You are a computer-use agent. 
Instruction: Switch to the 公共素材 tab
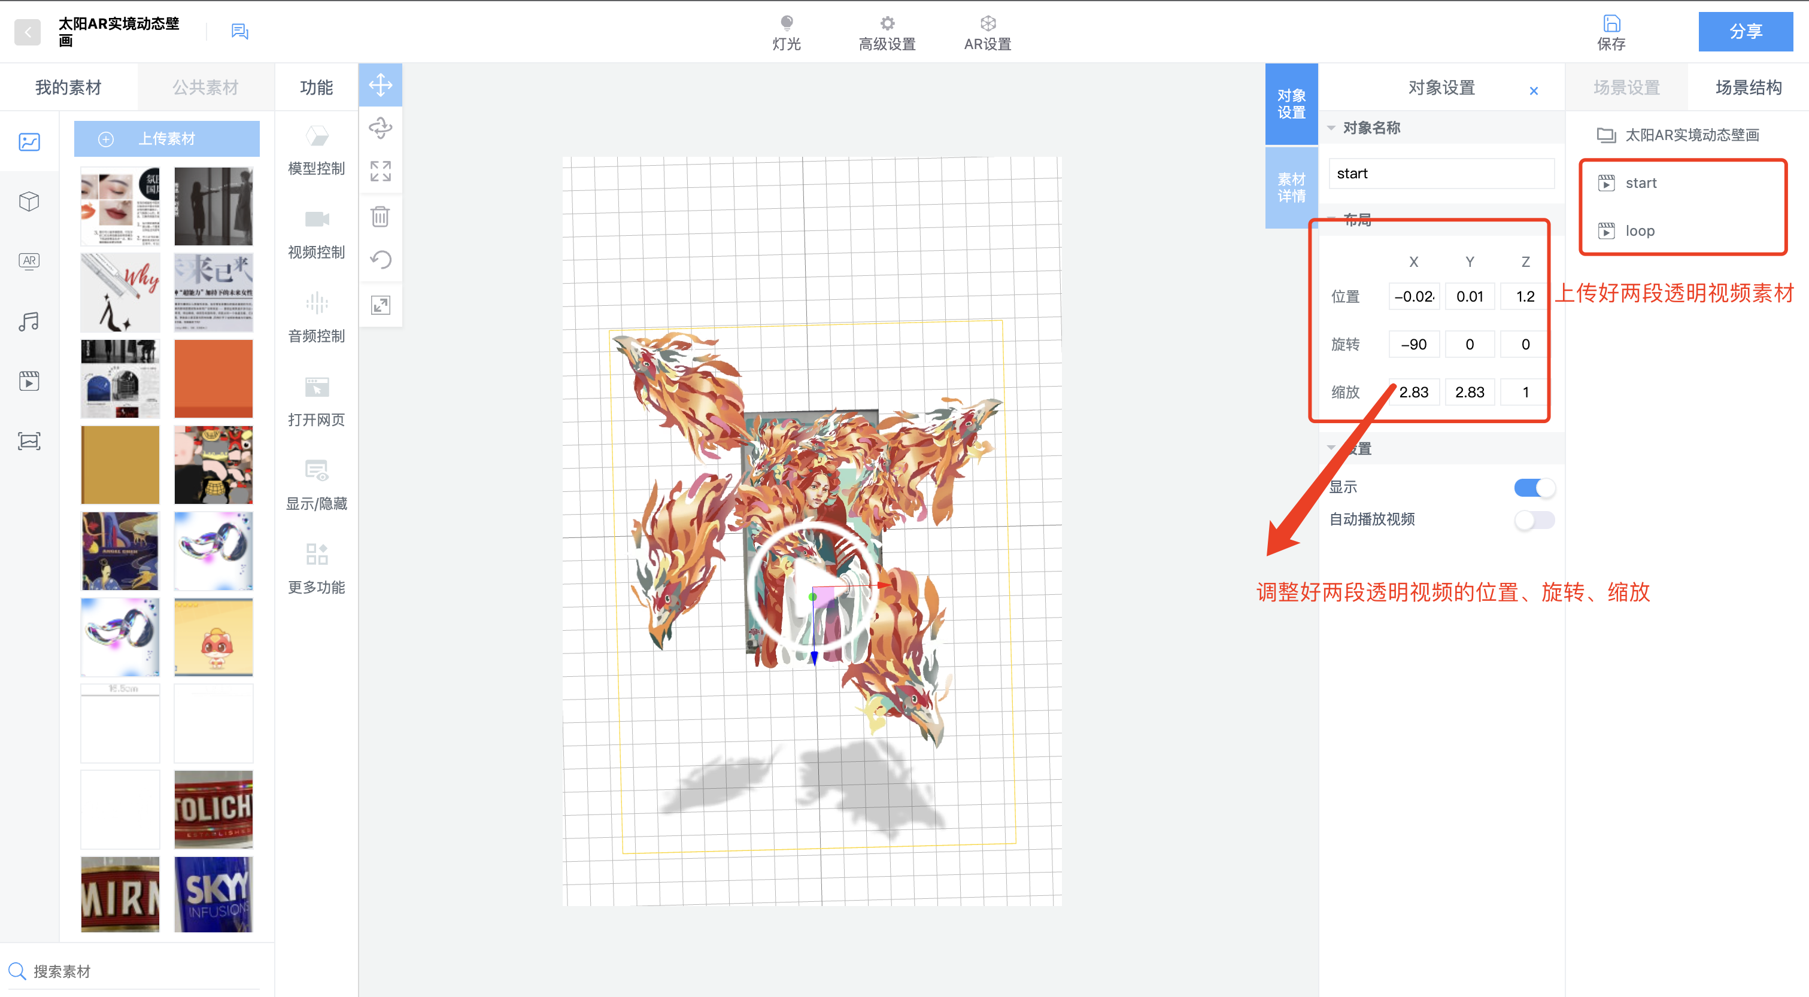pos(205,87)
